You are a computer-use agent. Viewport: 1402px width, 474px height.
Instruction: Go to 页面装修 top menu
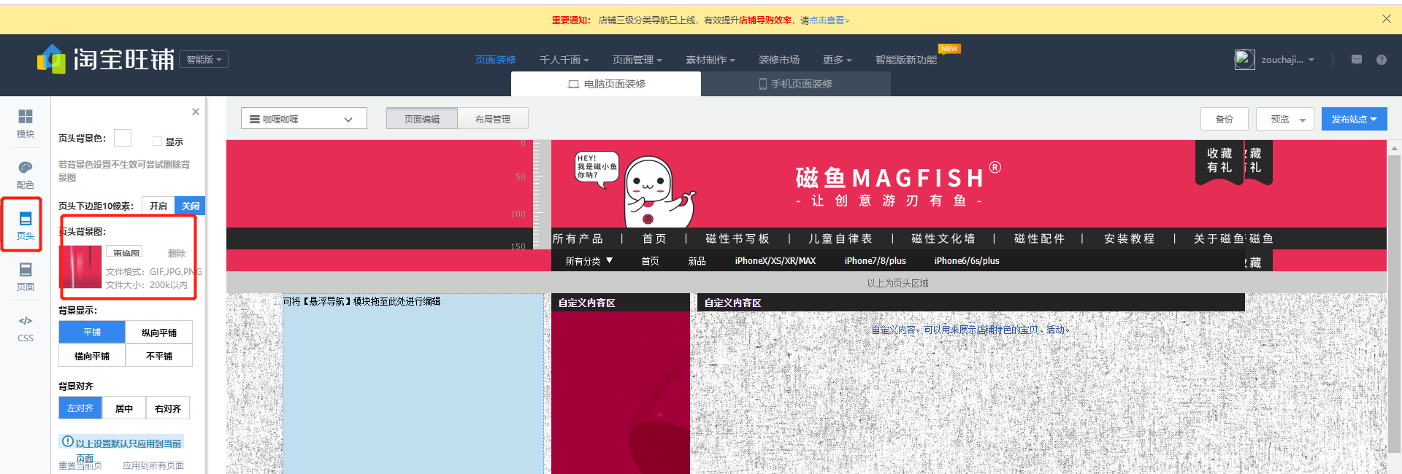point(495,60)
